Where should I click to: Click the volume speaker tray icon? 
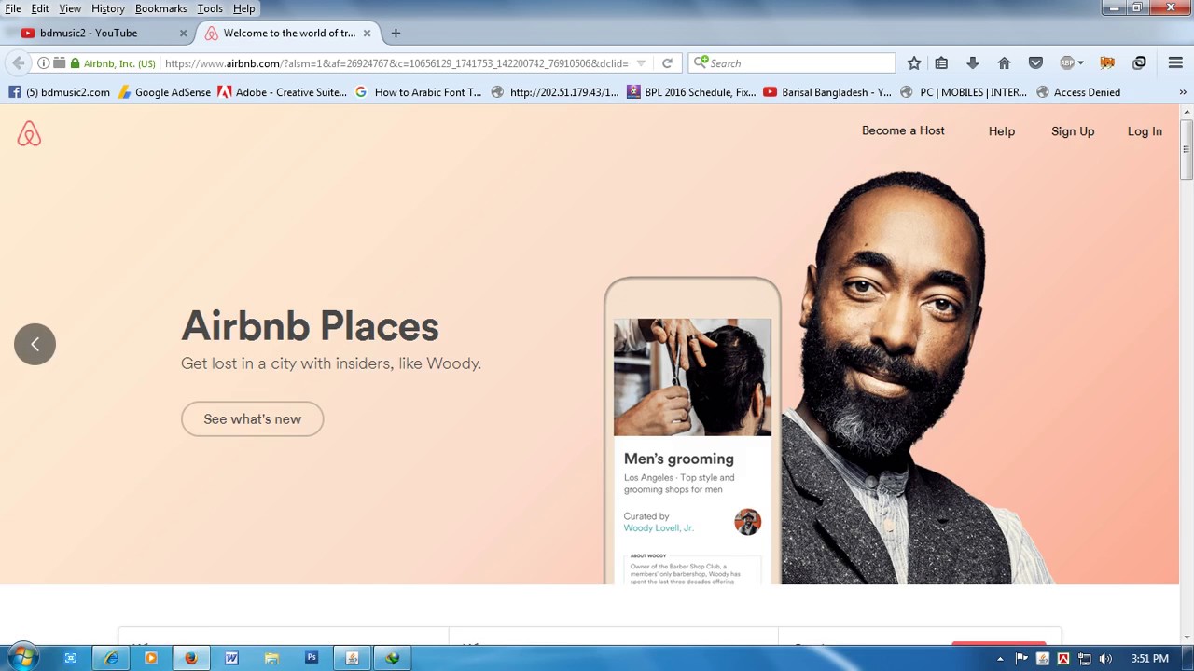tap(1105, 659)
